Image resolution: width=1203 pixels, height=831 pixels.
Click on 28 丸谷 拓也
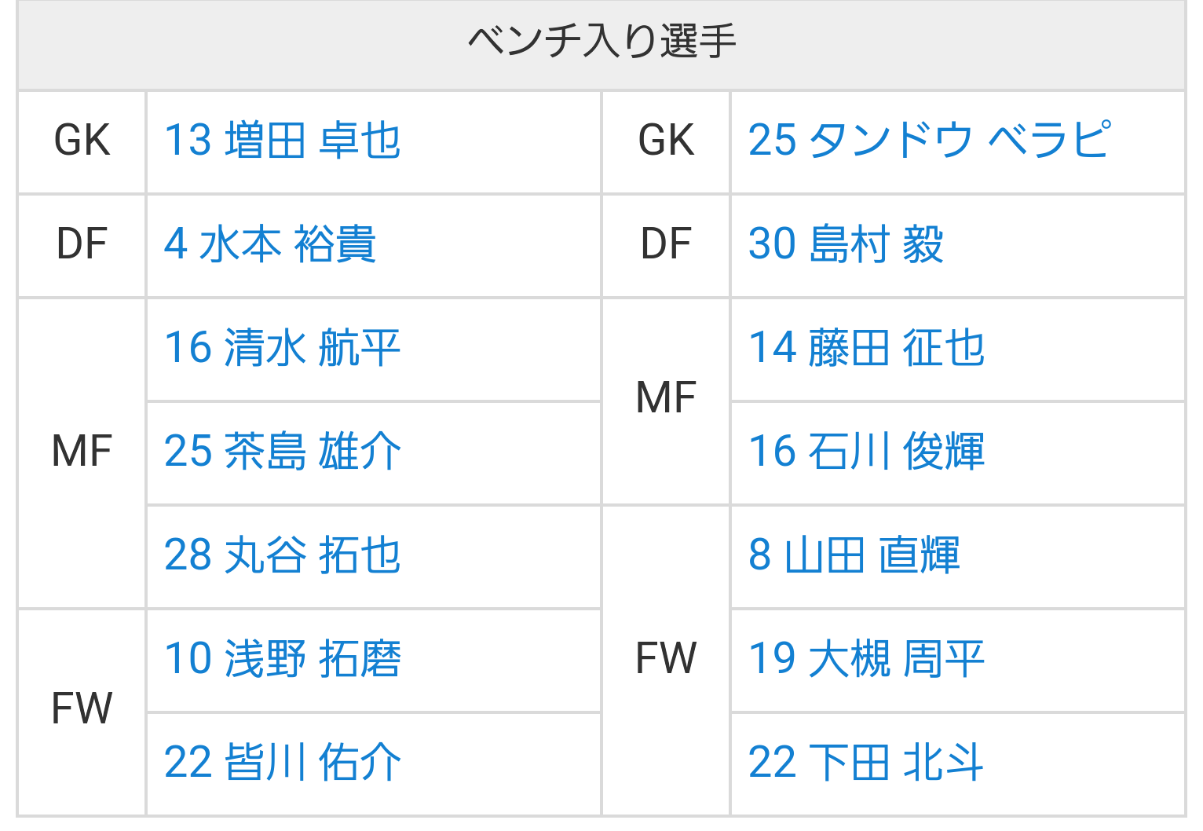(x=283, y=555)
